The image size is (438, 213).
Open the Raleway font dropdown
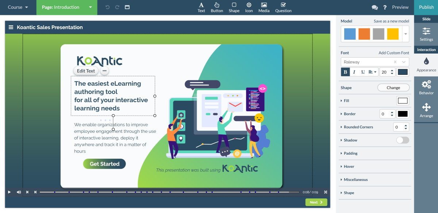coord(403,62)
